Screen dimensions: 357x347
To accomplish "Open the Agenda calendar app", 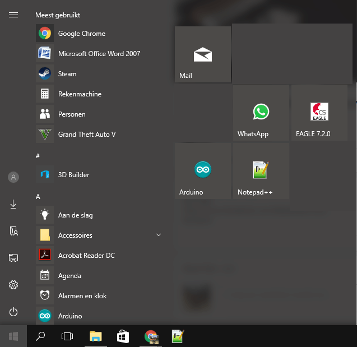I will click(x=100, y=275).
